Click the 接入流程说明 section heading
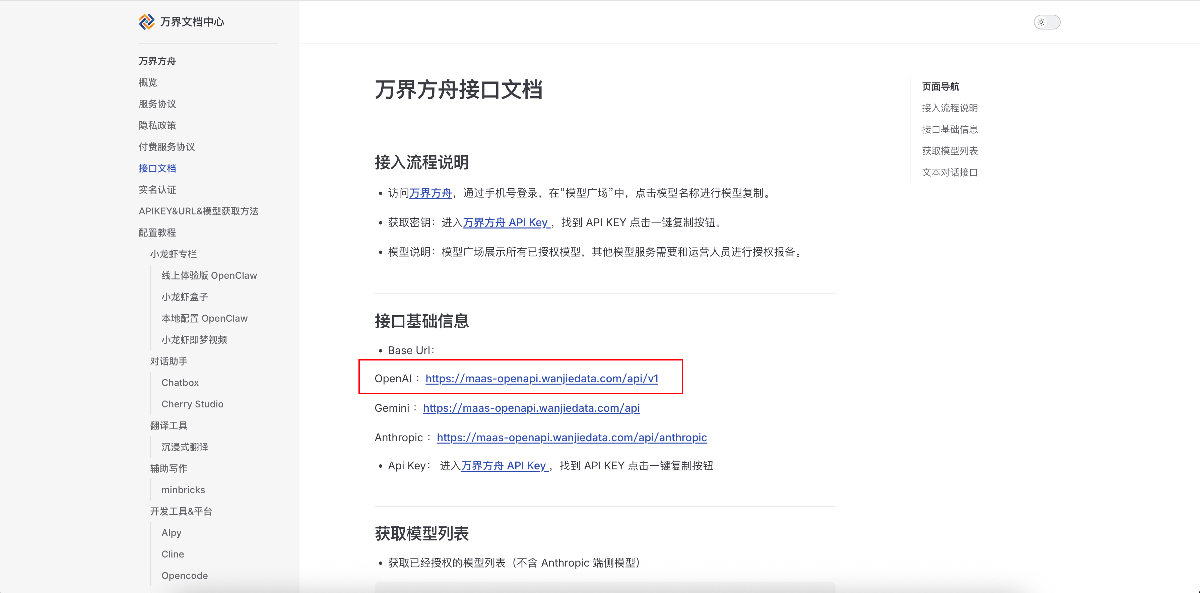The image size is (1200, 593). tap(421, 162)
